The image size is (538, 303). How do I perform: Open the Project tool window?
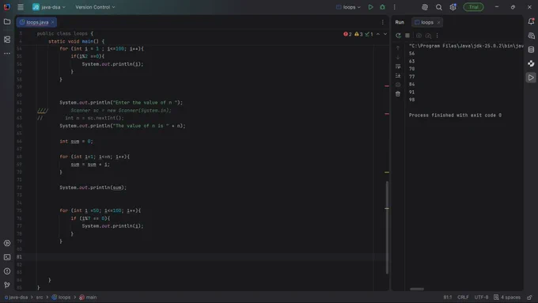point(7,22)
